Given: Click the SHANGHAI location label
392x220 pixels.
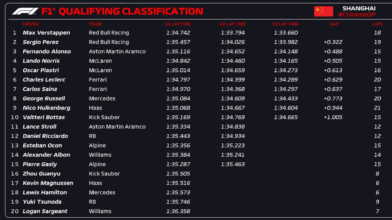Looking at the screenshot, I should pos(359,8).
